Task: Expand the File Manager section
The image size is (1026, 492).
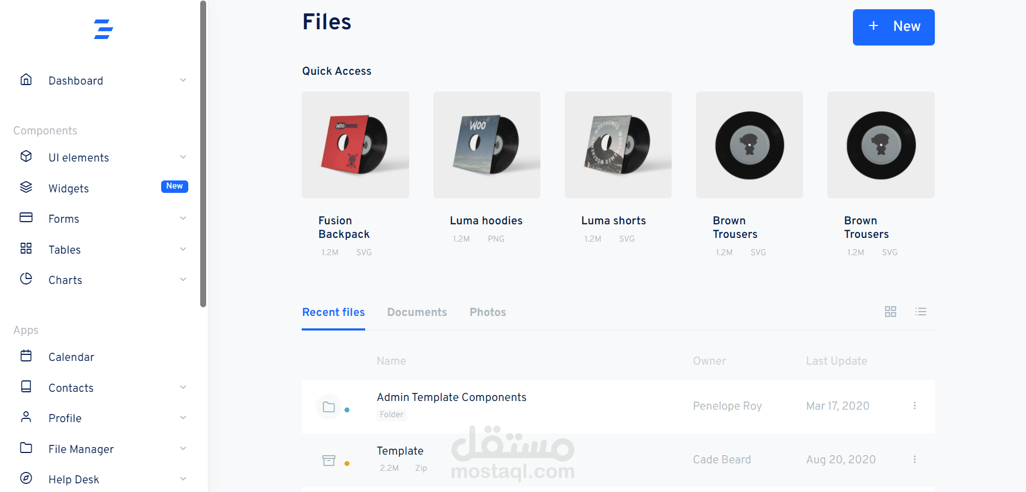Action: coord(183,449)
